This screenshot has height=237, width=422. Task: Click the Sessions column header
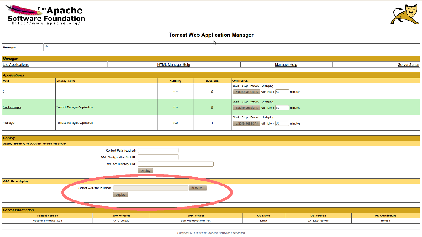tap(212, 80)
